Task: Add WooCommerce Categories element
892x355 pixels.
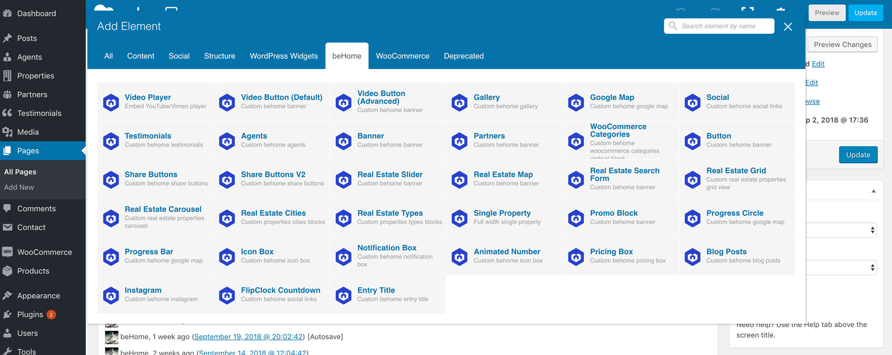Action: pos(620,140)
